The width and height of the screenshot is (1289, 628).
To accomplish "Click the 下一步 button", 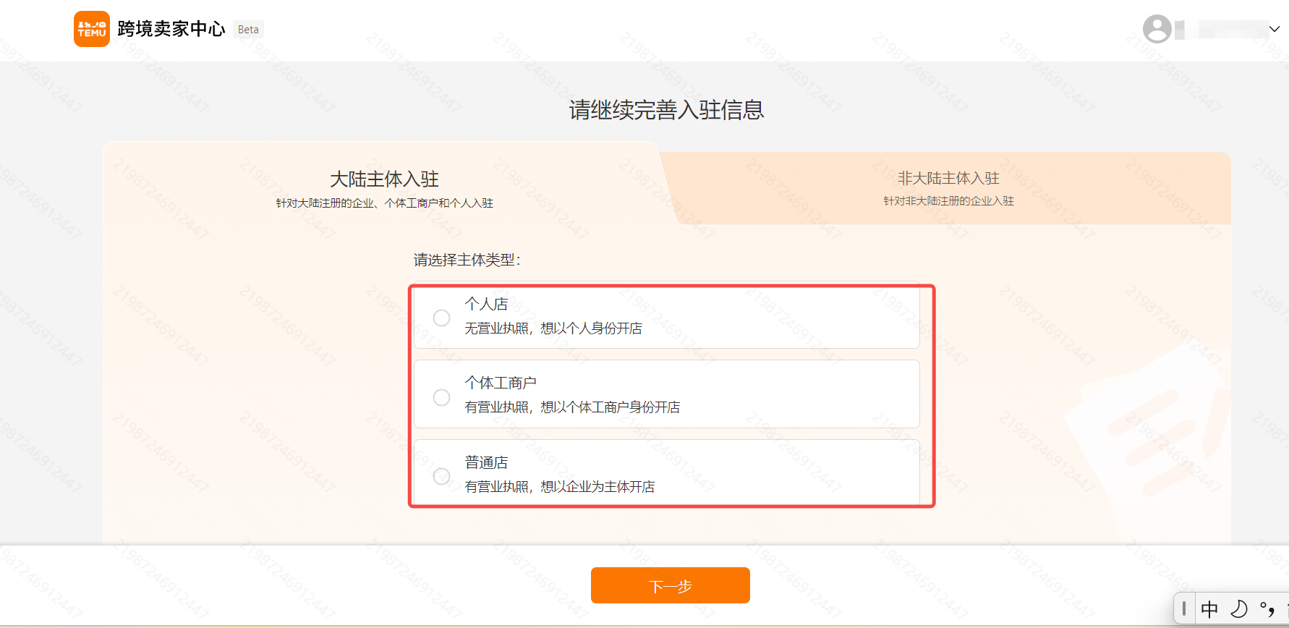I will 670,585.
